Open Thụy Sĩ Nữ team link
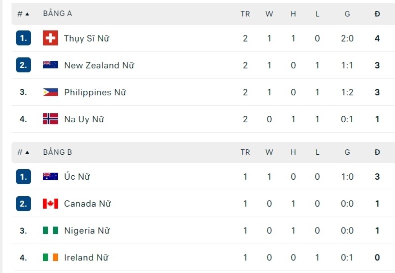Viewport: 395px width, 273px height. click(x=86, y=38)
